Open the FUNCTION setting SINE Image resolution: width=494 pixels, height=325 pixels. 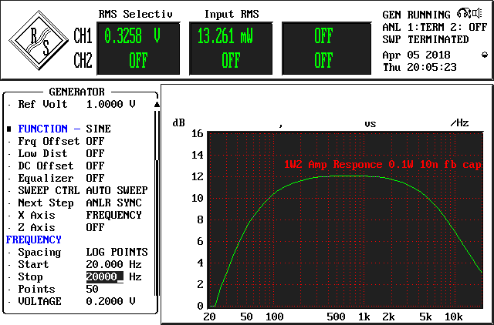tap(98, 129)
